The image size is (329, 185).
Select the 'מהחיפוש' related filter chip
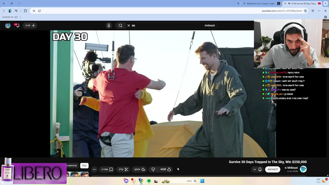pos(72,165)
